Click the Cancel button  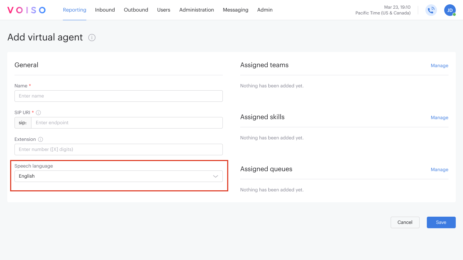pos(405,222)
